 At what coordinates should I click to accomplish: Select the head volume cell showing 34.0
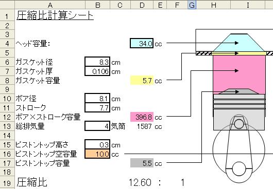coord(142,43)
